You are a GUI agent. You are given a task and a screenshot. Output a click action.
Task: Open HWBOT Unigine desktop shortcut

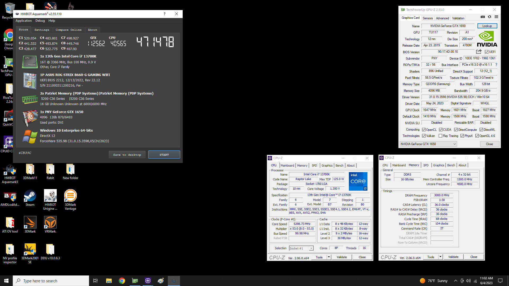[x=50, y=200]
